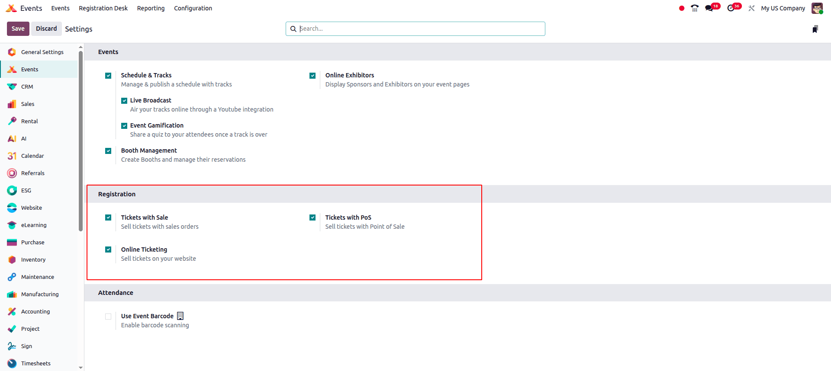Toggle Event Gamification checkbox
831x371 pixels.
(124, 126)
